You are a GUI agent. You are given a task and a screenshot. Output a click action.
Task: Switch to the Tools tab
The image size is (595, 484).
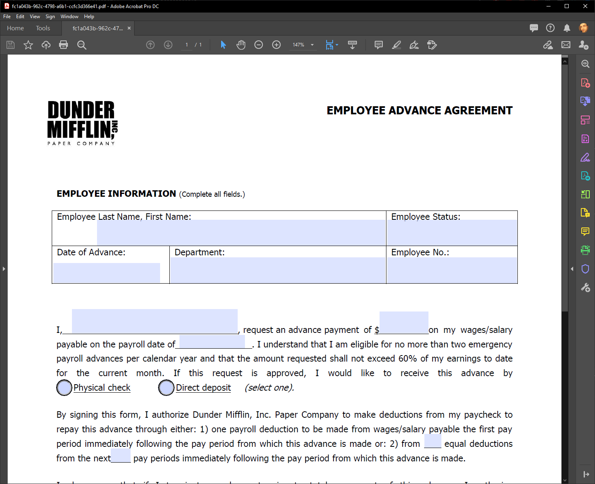(x=43, y=28)
